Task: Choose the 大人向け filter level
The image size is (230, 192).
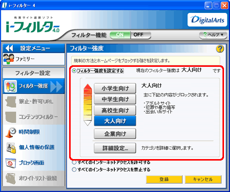Action: point(115,121)
